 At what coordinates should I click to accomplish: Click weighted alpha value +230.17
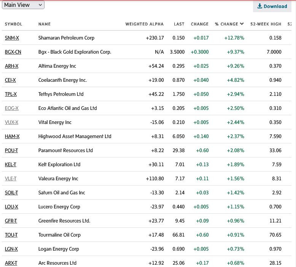click(155, 38)
